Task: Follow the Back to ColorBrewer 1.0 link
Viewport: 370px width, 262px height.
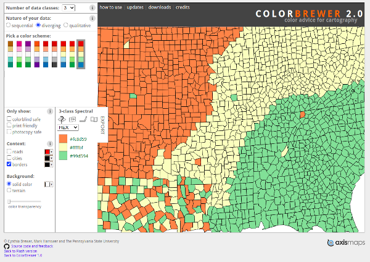Action: [x=23, y=255]
